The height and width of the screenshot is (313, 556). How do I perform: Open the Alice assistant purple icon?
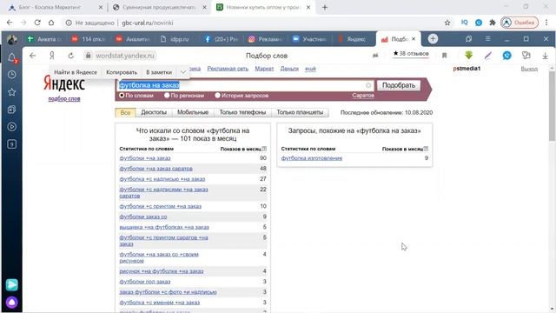(11, 303)
